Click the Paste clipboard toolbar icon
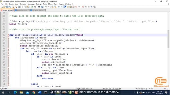This screenshot has width=170, height=95. (28, 7)
